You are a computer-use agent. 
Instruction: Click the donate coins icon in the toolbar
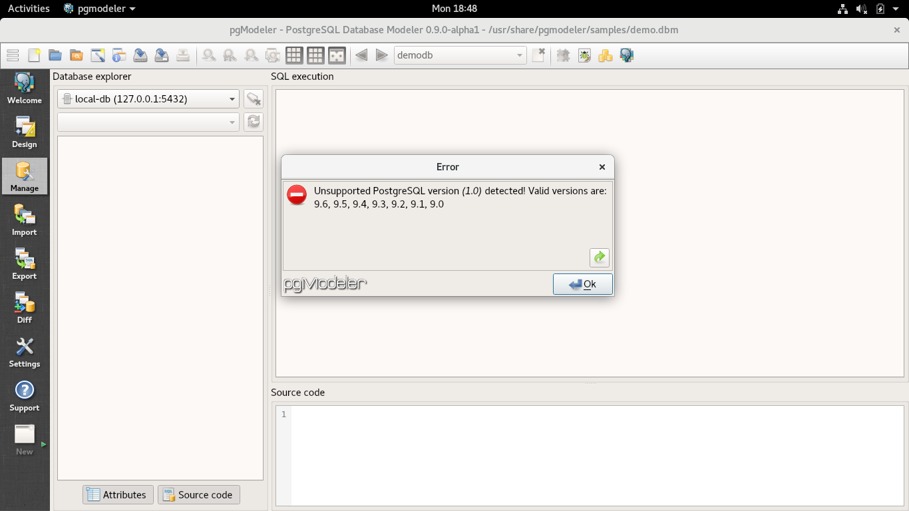[x=605, y=55]
